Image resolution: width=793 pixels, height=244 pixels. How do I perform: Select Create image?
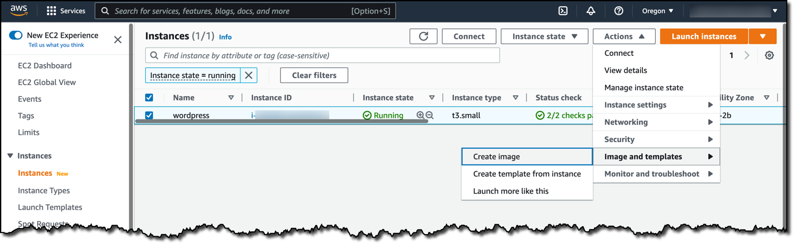click(x=527, y=157)
